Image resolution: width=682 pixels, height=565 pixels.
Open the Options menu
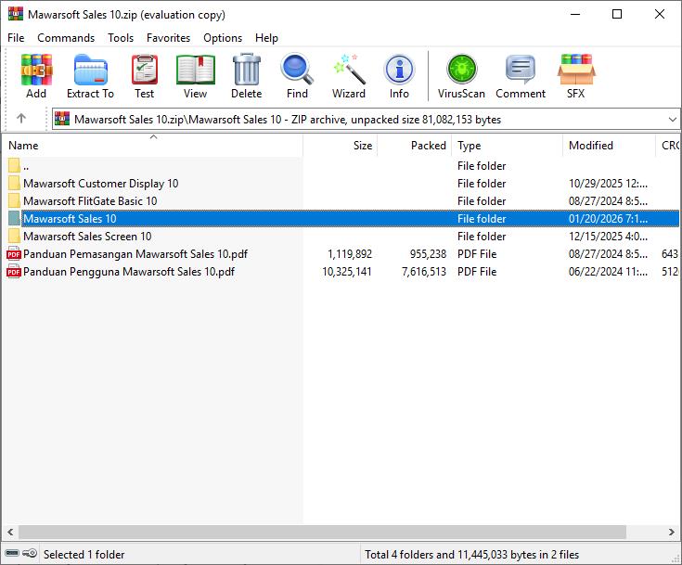(x=223, y=38)
